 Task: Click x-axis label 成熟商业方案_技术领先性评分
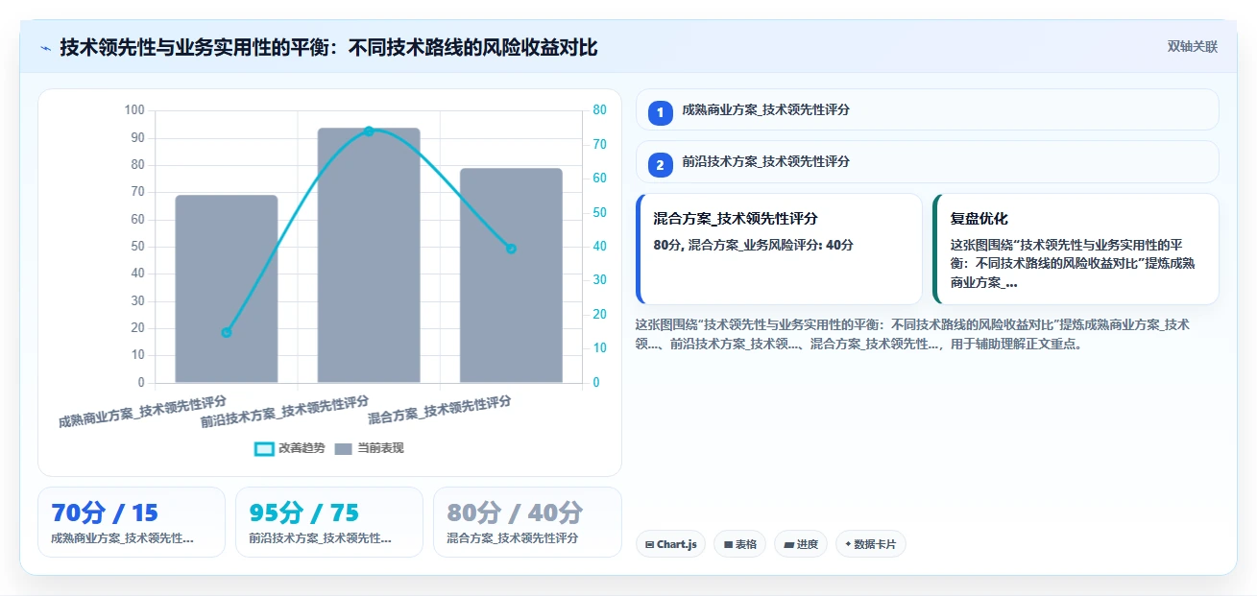143,411
